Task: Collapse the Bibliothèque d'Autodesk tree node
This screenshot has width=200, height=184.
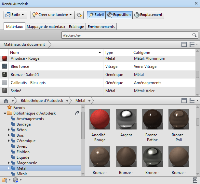Action: (x=5, y=113)
